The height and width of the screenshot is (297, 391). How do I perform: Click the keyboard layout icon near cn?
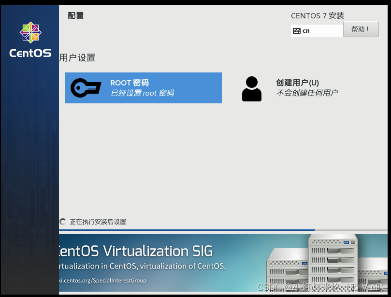[297, 30]
